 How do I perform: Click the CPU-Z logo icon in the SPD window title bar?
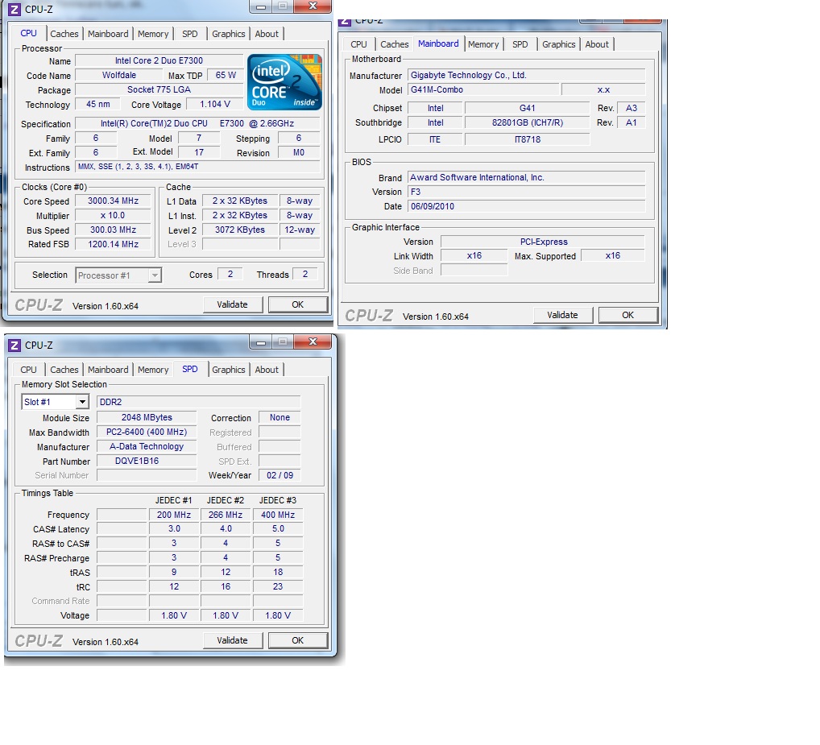coord(14,345)
